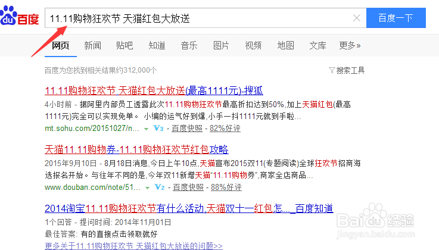
Task: Open 更多关于11.11购物狂欢节 related questions link
Action: [x=133, y=246]
